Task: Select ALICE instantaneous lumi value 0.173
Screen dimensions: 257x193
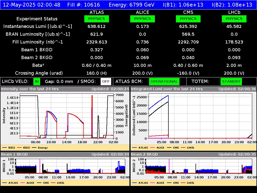Action: pos(143,26)
